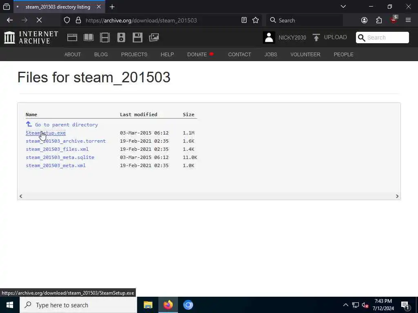Viewport: 418px width, 313px height.
Task: Open steam_201503_files.xml
Action: 57,149
